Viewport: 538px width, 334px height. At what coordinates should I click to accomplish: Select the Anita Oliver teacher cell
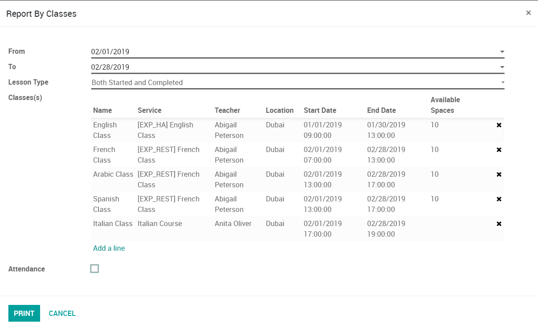[233, 224]
